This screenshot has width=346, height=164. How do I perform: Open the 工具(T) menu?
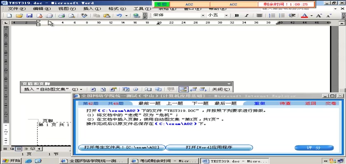pos(143,9)
